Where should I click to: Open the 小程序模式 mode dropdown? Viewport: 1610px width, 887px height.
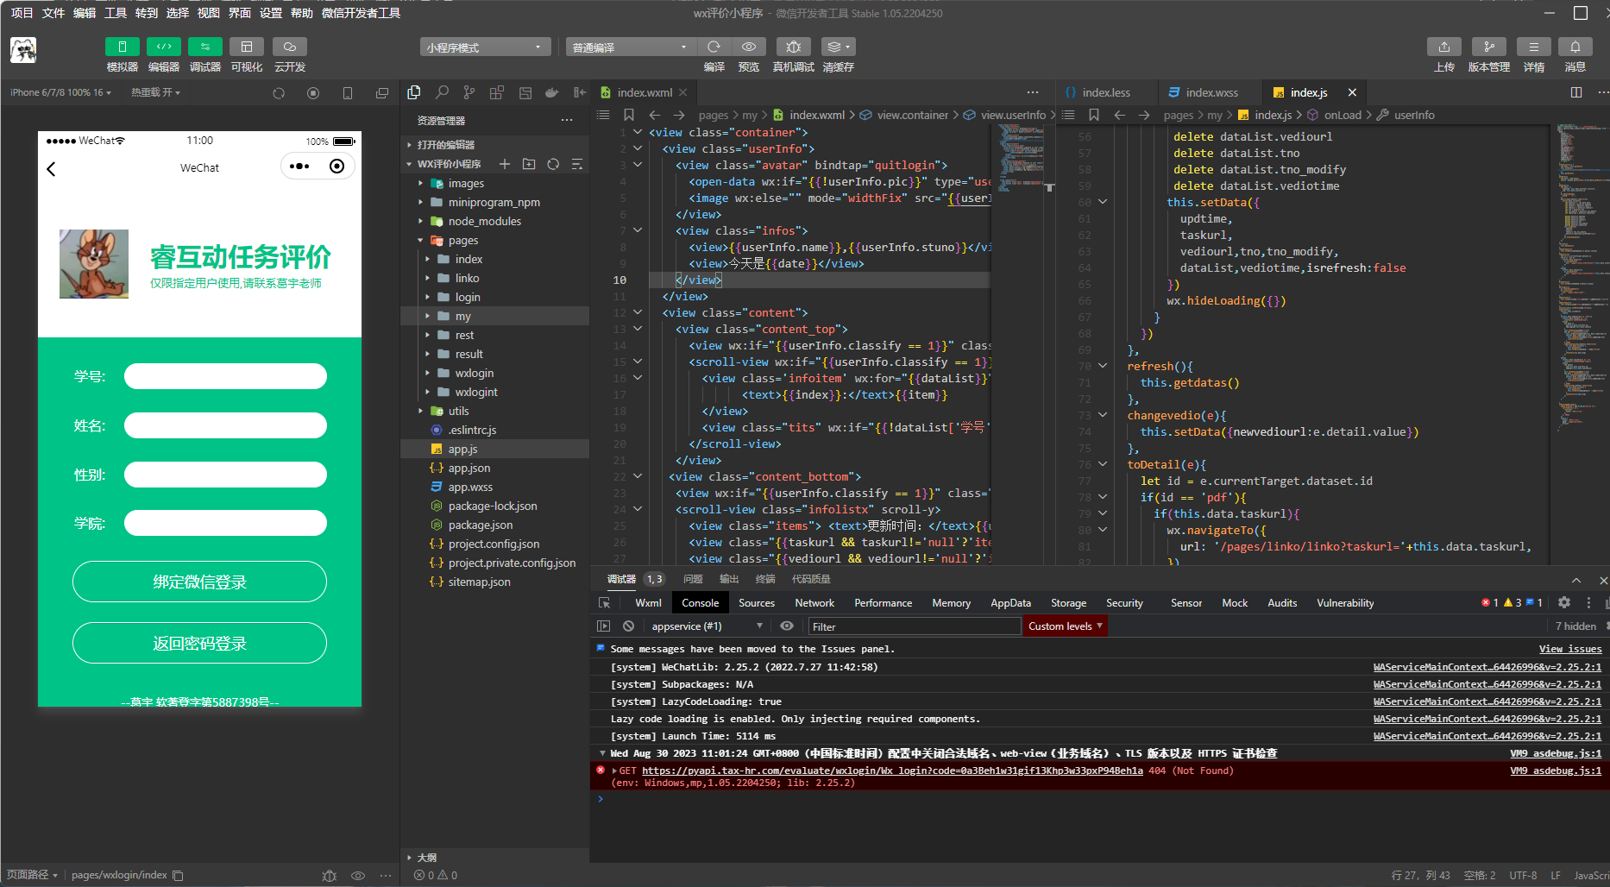pos(486,47)
